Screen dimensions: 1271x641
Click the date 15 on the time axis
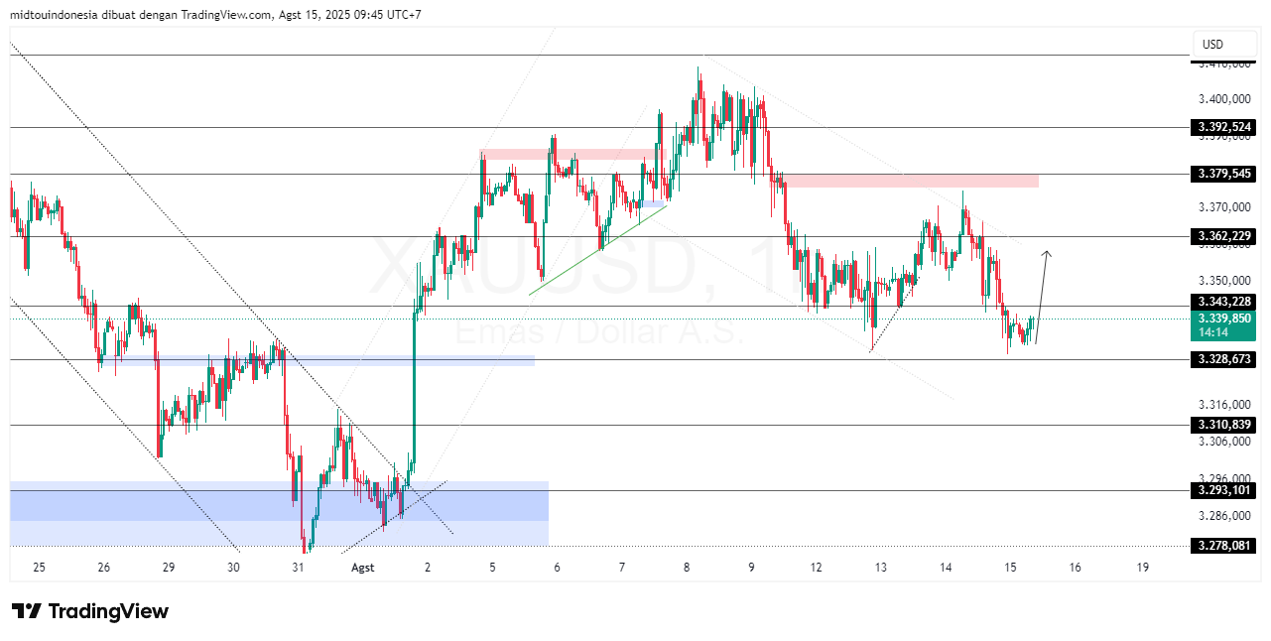[1008, 567]
